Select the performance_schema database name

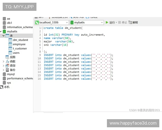[x=20, y=79]
